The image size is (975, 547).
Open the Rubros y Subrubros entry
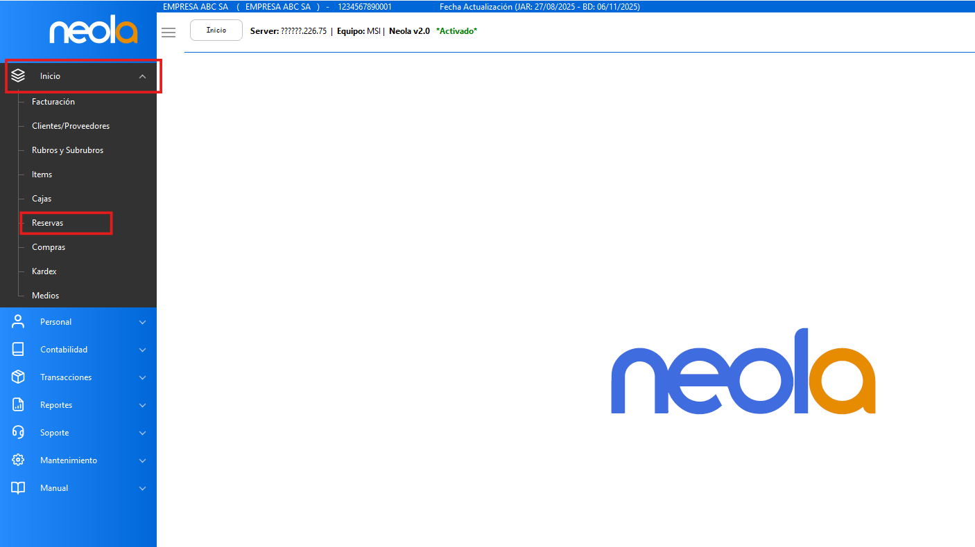(x=67, y=150)
